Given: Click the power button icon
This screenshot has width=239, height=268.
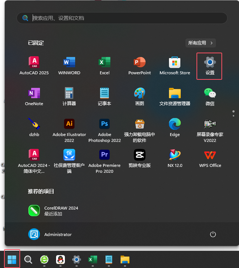Looking at the screenshot, I should [x=213, y=234].
